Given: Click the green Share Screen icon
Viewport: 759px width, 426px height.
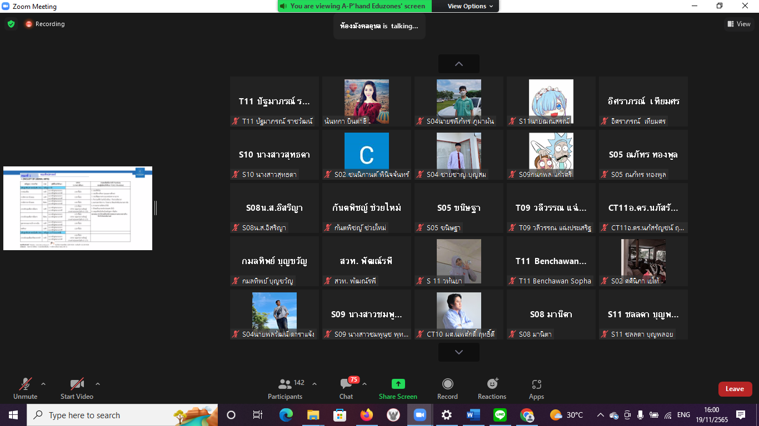Looking at the screenshot, I should pos(398,384).
